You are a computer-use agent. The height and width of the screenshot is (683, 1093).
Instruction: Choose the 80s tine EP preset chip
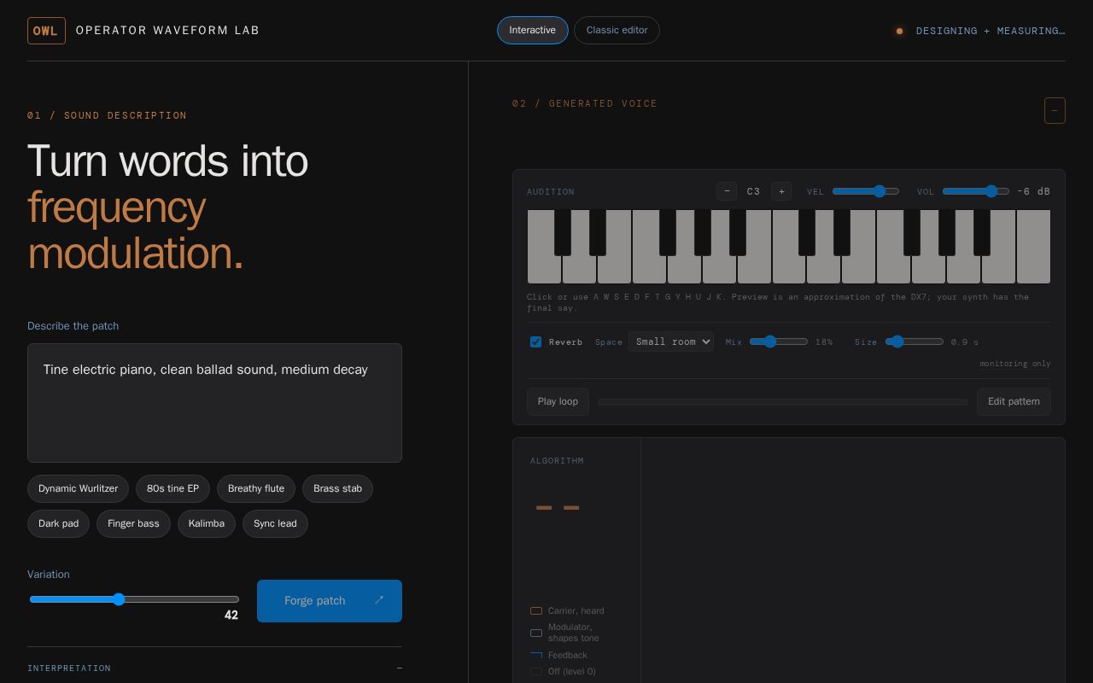(172, 488)
